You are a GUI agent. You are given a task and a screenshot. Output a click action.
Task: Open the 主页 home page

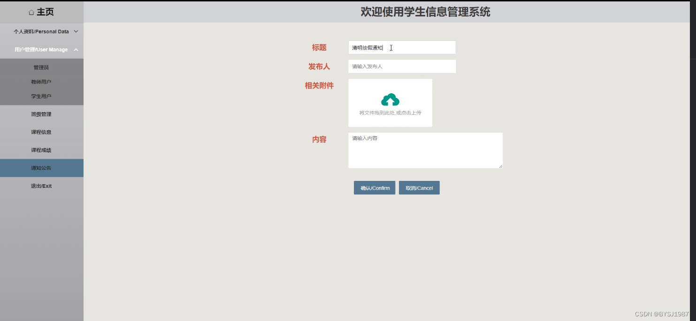click(x=42, y=12)
